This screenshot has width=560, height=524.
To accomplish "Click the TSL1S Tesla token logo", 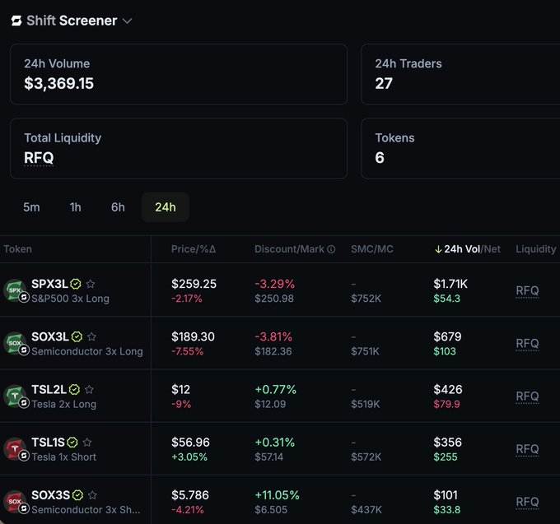I will [16, 449].
